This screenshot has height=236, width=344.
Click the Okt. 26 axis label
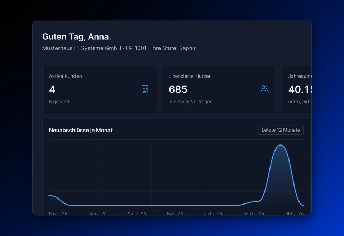295,213
